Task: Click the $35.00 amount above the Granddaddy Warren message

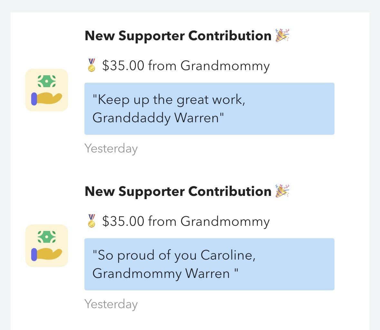Action: 123,66
